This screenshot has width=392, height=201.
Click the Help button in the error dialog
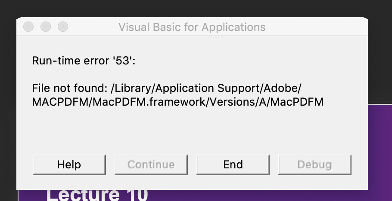click(69, 164)
